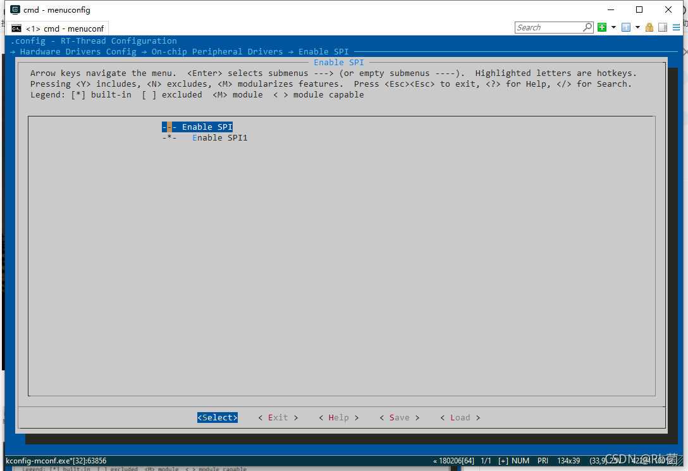Click the magnifier icon in the Search box

pos(587,27)
